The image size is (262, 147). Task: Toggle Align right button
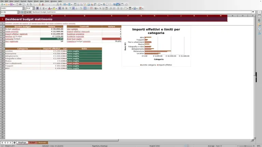(66, 8)
